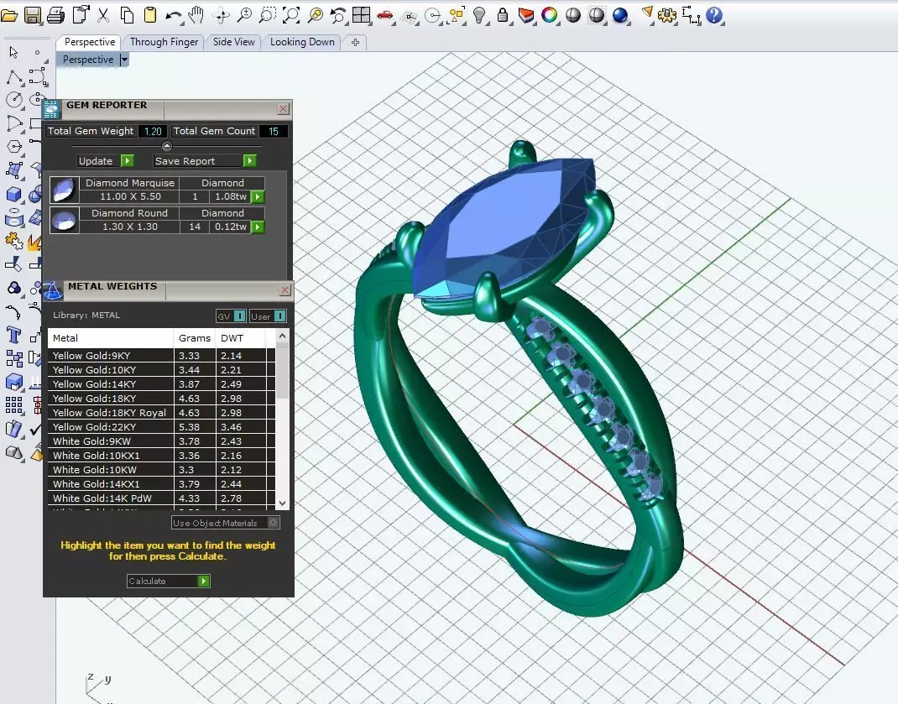Close the Gem Reporter panel
898x704 pixels.
283,109
